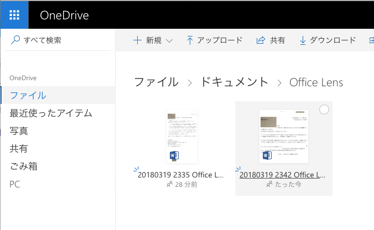Click the Office Lens breadcrumb label
This screenshot has width=374, height=230.
[316, 82]
